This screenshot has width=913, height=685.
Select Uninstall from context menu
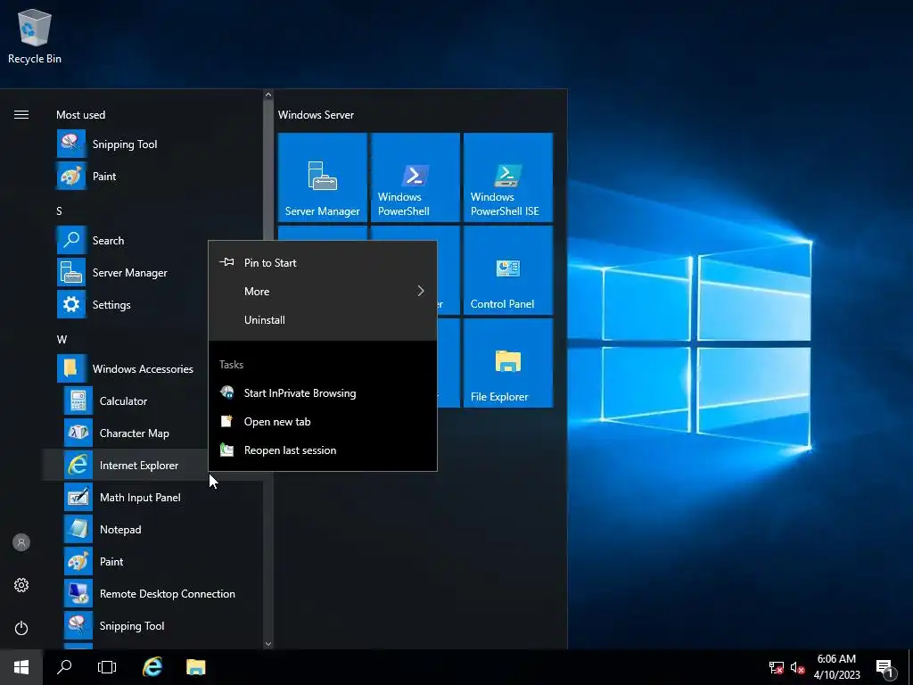[x=323, y=320]
